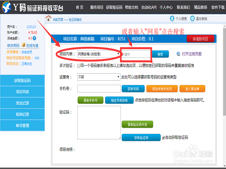Click the Y码 platform logo icon

tap(6, 7)
